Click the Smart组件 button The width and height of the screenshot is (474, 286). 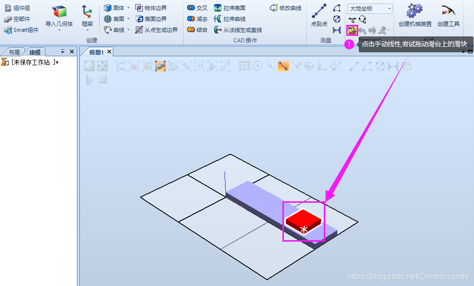(21, 30)
